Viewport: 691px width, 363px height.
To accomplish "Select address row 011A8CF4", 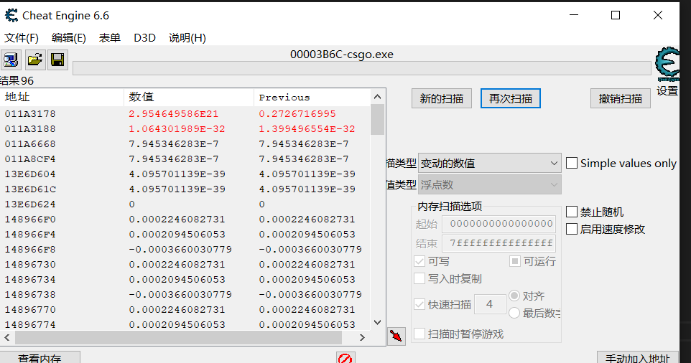I will 185,159.
